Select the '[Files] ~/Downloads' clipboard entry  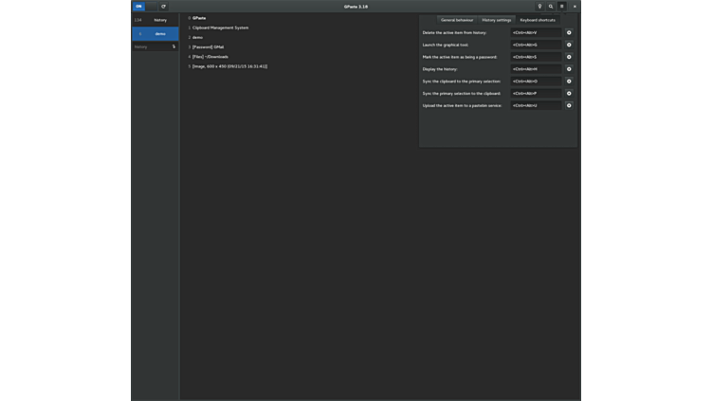[x=210, y=57]
